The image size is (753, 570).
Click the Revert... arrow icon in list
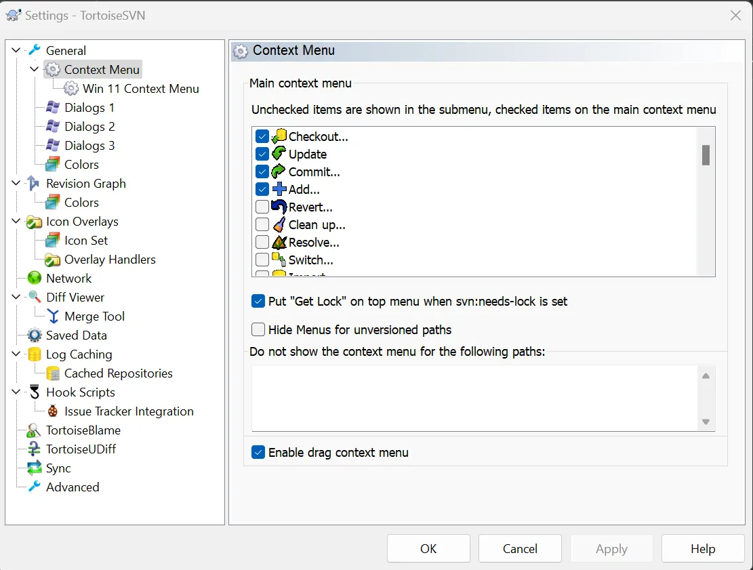pyautogui.click(x=279, y=207)
